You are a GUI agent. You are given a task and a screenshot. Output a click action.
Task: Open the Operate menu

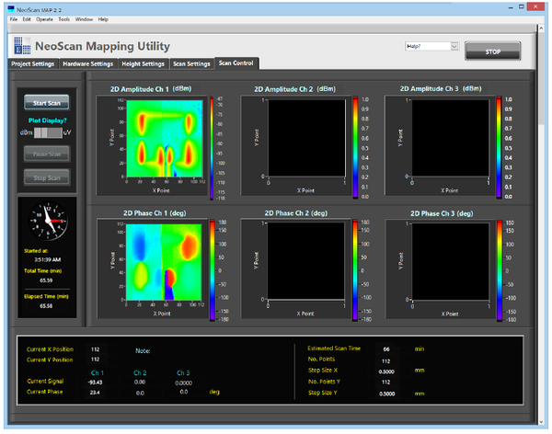tap(43, 18)
